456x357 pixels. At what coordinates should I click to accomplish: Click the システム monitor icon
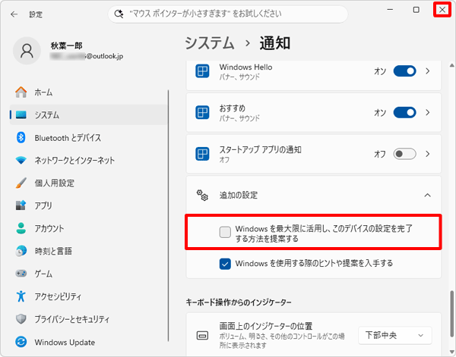click(21, 115)
